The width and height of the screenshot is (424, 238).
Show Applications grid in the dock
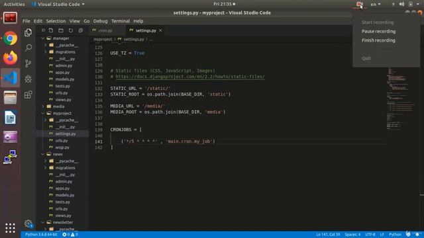(11, 228)
